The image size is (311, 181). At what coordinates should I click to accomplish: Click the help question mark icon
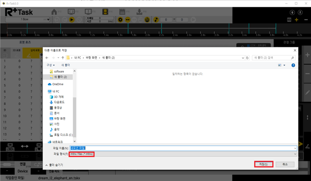pyautogui.click(x=293, y=65)
